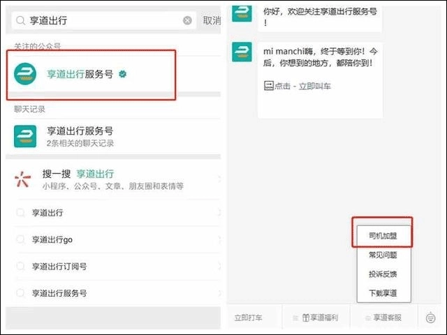447x335 pixels.
Task: Click the magnifier icon in the search field
Action: (x=21, y=21)
